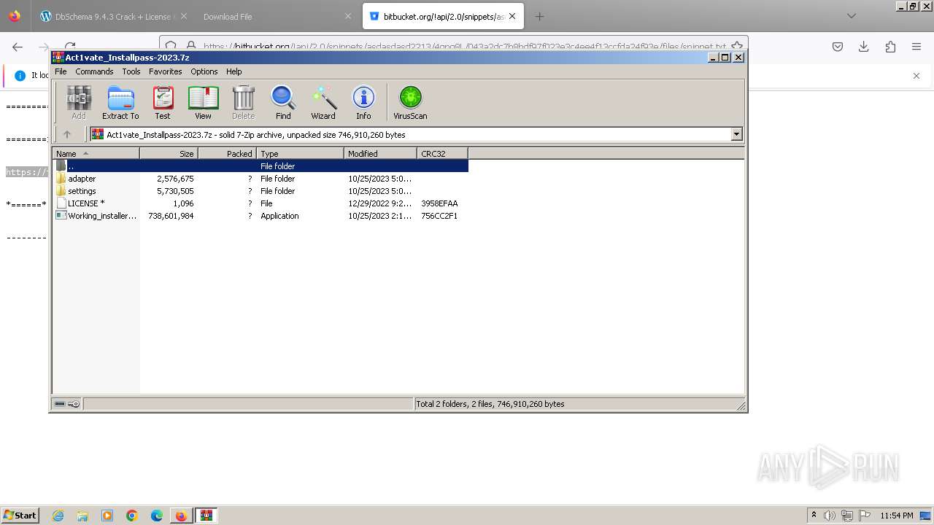Click the Extract To toolbar icon

click(x=120, y=102)
